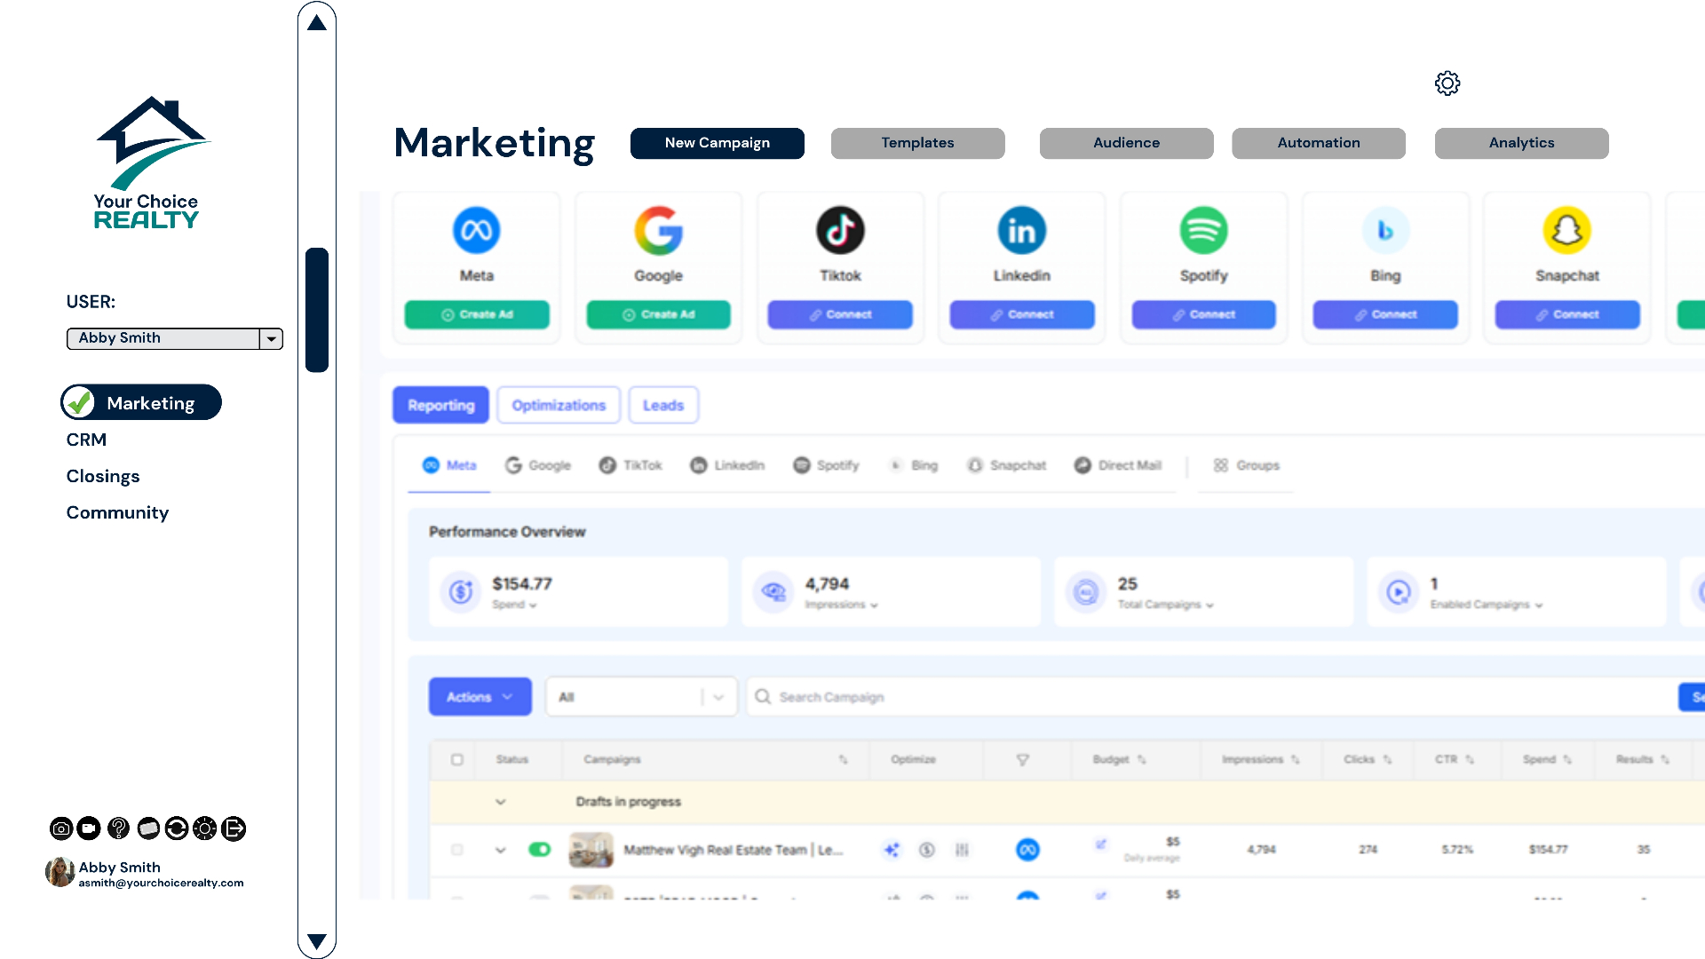Expand the Impressions metric dropdown
Viewport: 1705px width, 959px height.
(842, 605)
